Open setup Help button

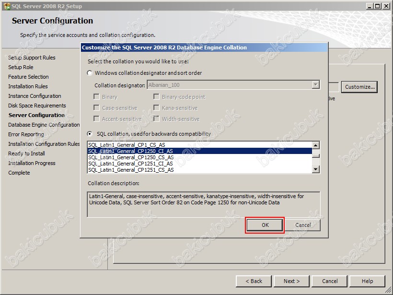click(367, 281)
